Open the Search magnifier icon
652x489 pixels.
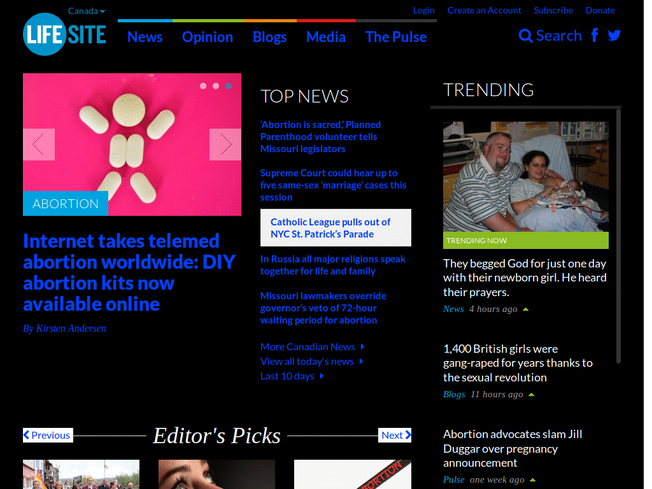pos(525,36)
